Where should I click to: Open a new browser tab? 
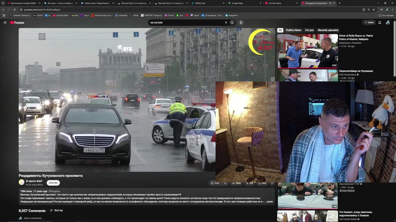point(339,3)
